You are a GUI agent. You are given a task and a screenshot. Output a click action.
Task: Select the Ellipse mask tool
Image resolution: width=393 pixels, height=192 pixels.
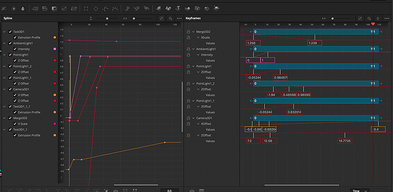click(x=96, y=9)
